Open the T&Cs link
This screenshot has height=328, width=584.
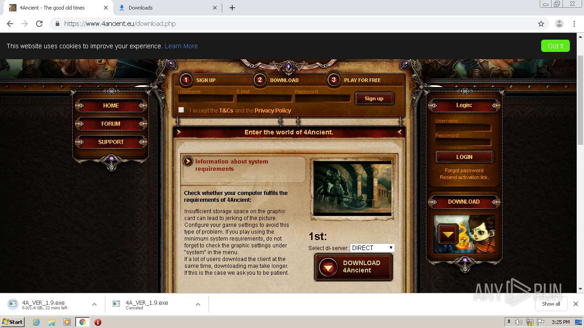pyautogui.click(x=226, y=111)
